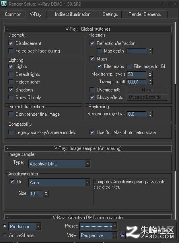Click the Max transp. levels spinner arrows
This screenshot has height=243, width=179.
point(150,74)
